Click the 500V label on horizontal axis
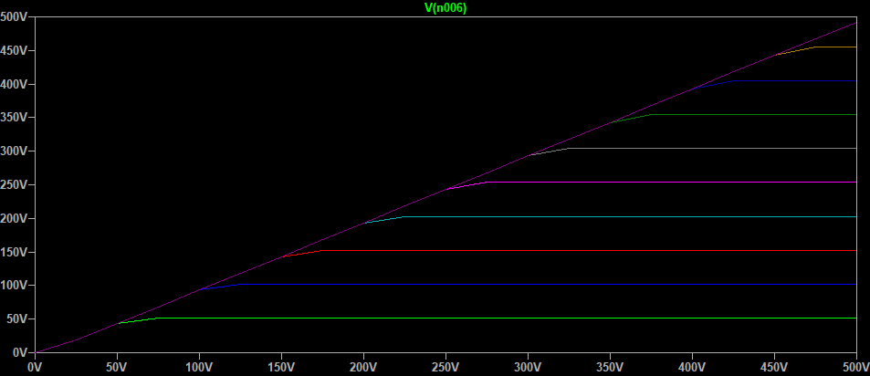The width and height of the screenshot is (870, 376). [x=856, y=367]
